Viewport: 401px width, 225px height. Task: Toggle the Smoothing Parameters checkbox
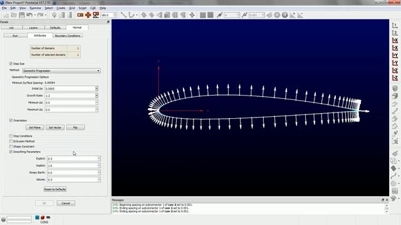coord(11,152)
